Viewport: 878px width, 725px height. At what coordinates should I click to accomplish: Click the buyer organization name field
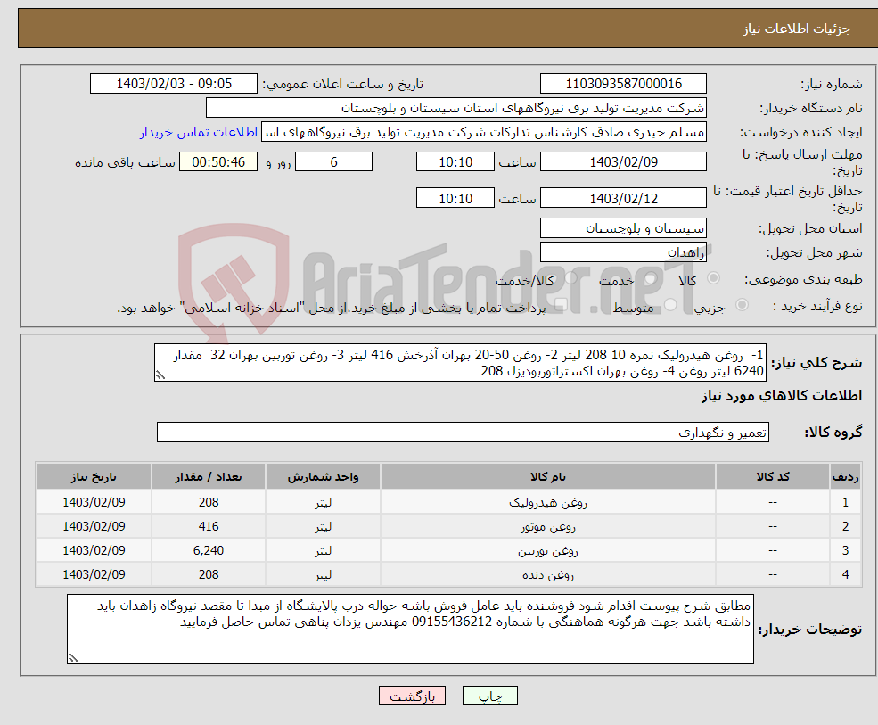point(456,108)
